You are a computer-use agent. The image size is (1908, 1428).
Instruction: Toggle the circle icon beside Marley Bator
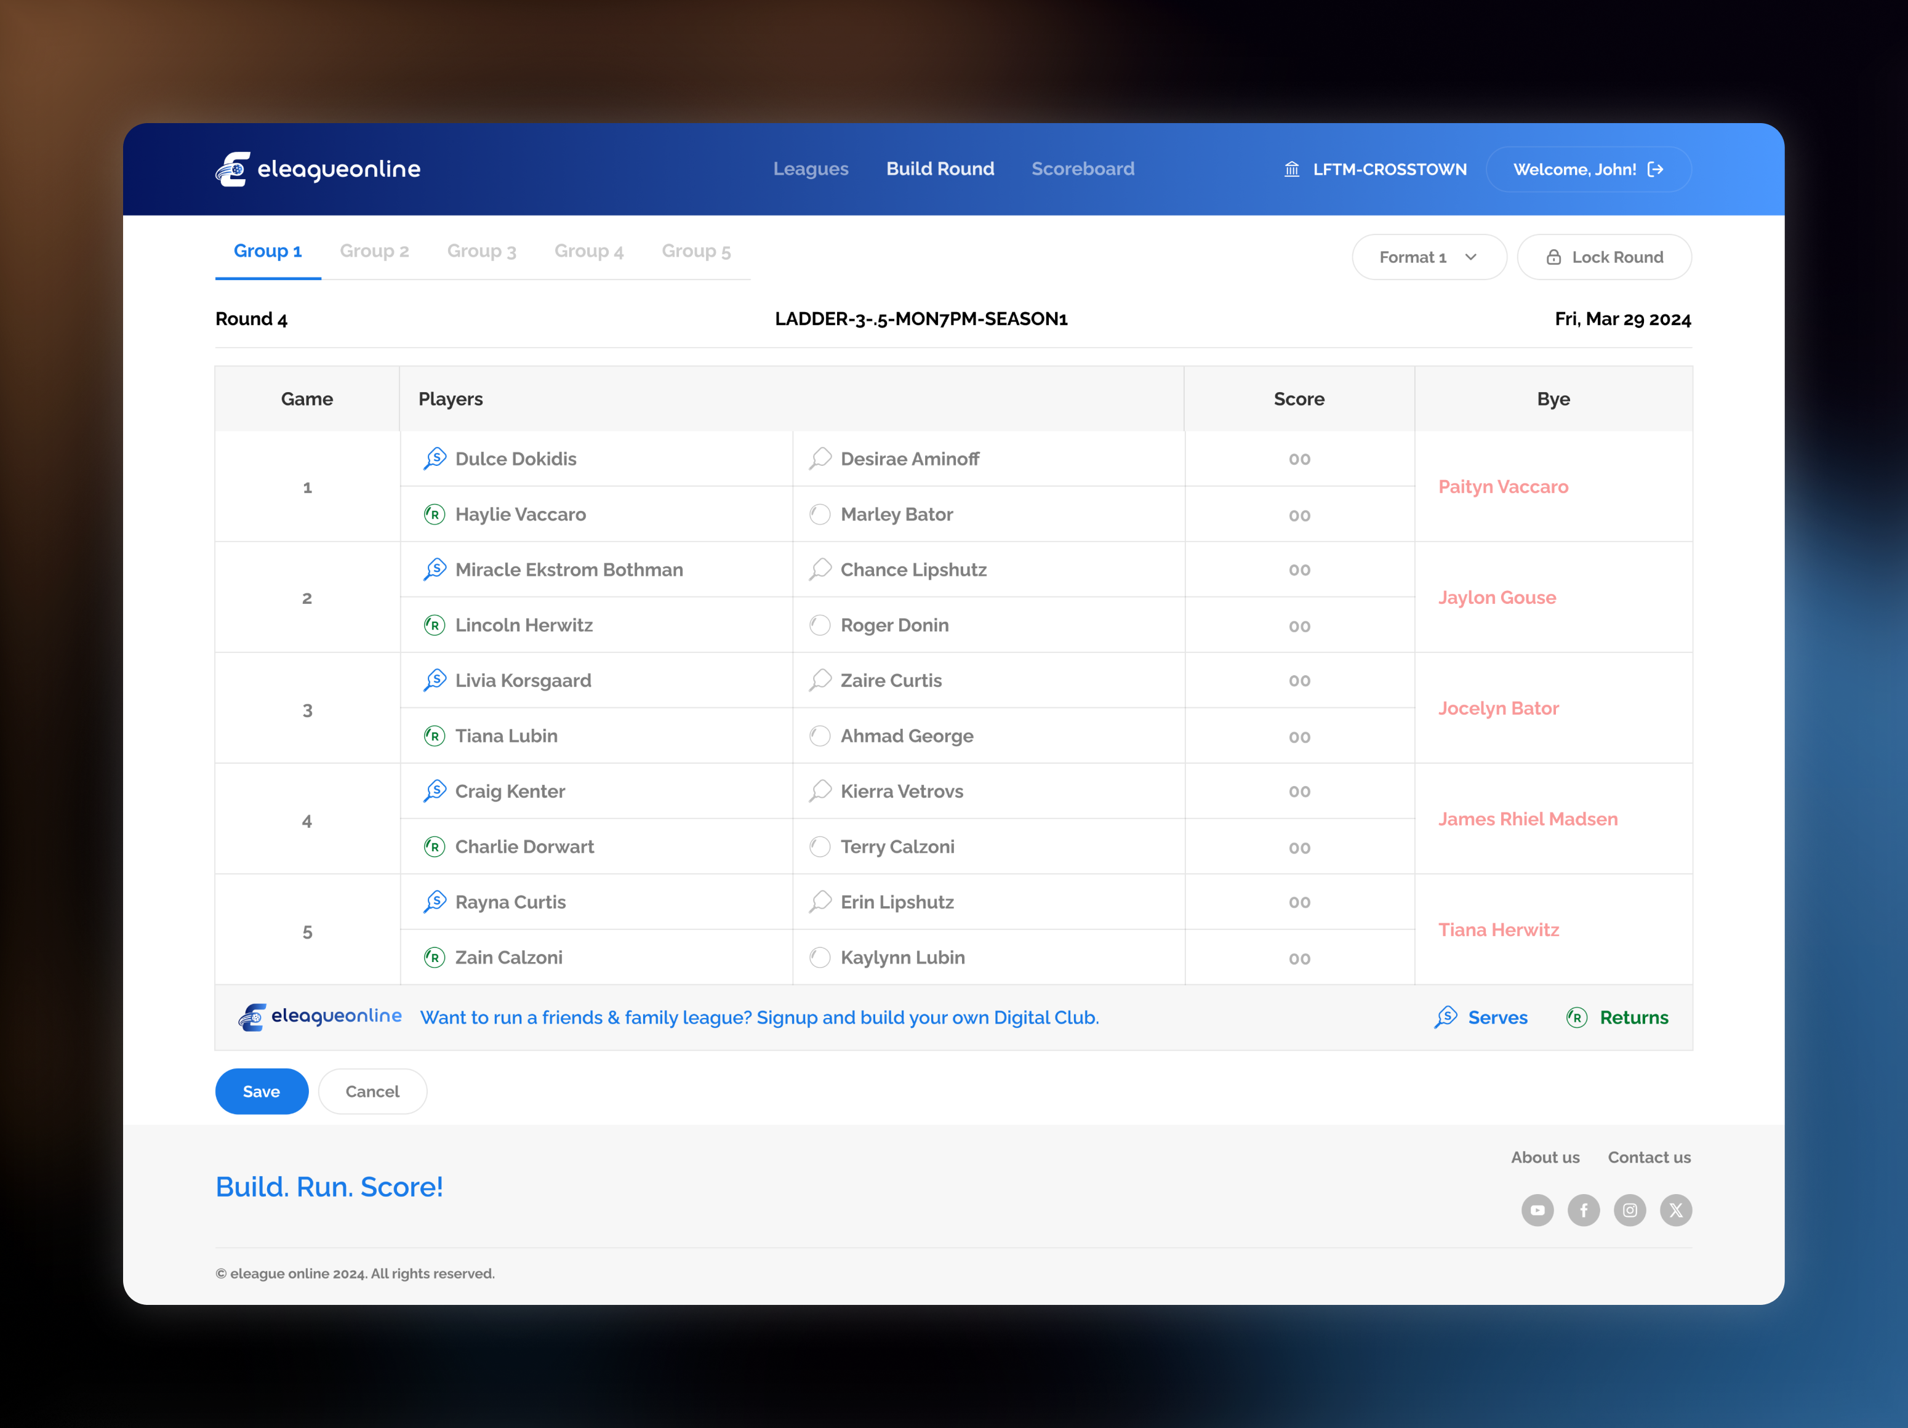(x=819, y=514)
